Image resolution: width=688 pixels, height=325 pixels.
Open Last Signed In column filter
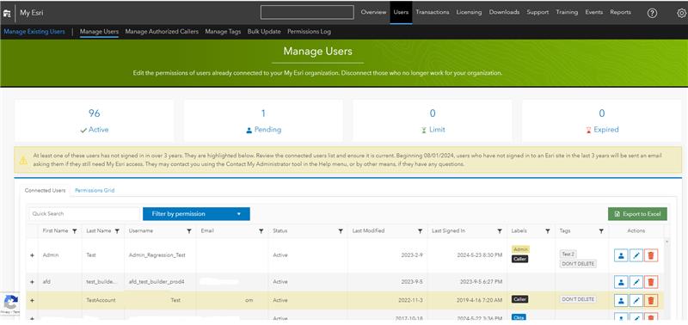click(500, 231)
